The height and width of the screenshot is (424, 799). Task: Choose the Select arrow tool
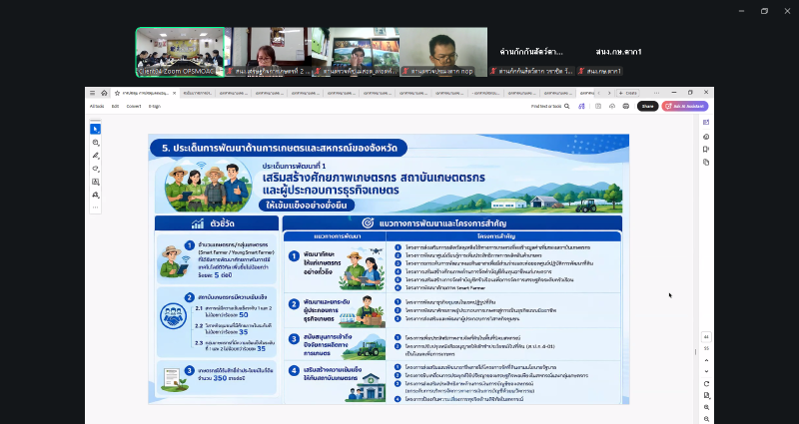pos(95,130)
